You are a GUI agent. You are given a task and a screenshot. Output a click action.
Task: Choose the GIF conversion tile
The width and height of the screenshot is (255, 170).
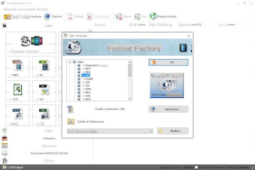[44, 91]
